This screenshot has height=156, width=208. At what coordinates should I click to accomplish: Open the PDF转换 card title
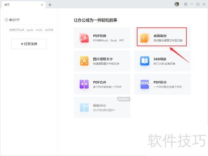coord(99,36)
